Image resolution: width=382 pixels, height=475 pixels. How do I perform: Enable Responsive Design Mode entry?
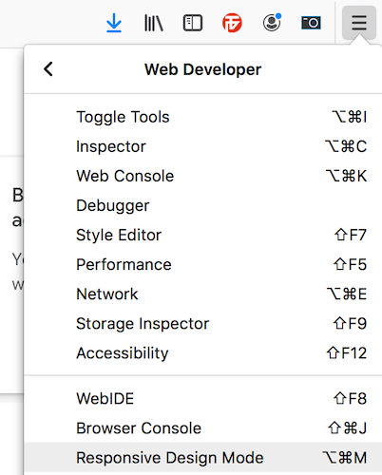(203, 458)
